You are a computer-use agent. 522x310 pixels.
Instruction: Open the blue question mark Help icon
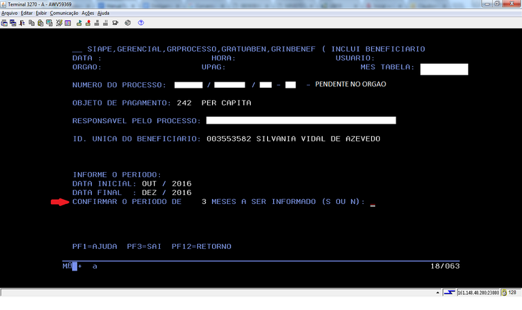coord(141,23)
